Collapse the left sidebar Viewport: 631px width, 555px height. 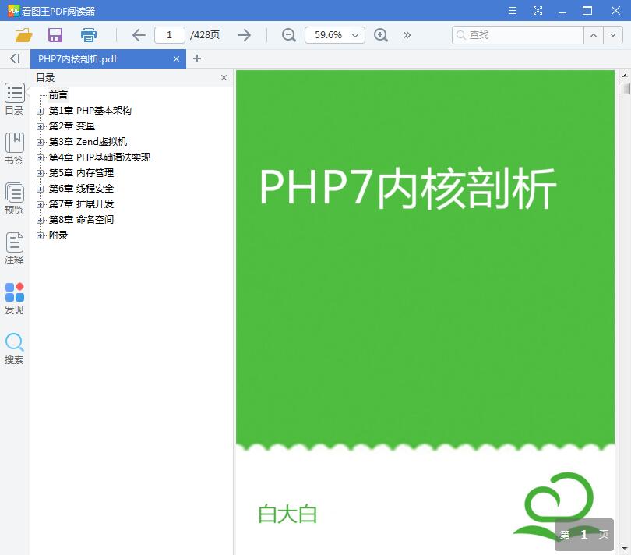point(14,58)
